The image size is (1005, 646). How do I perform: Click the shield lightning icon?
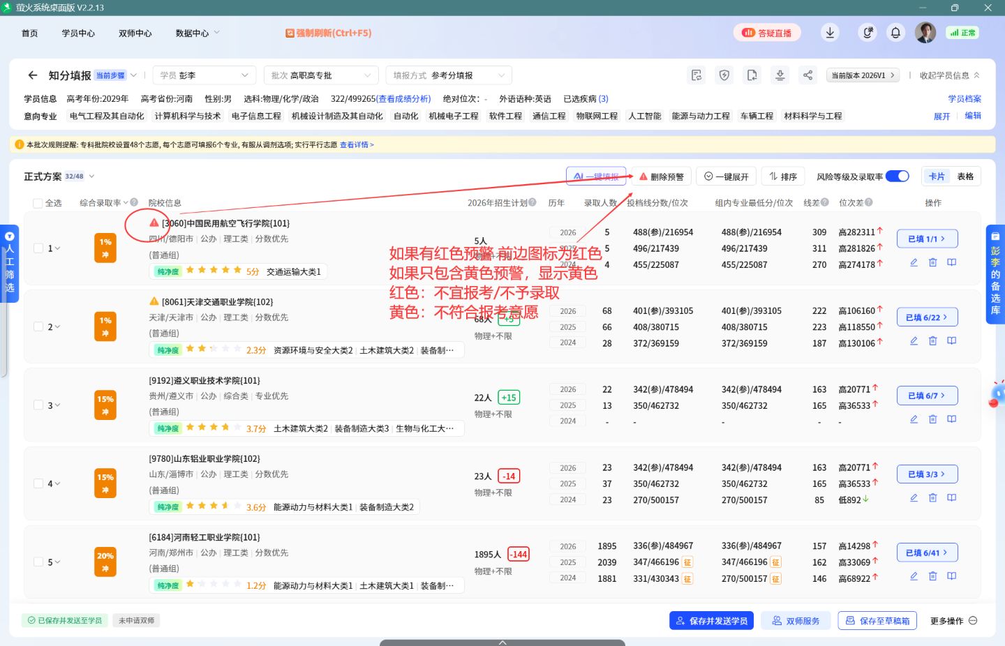click(724, 75)
